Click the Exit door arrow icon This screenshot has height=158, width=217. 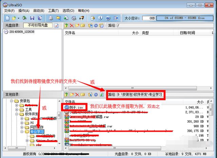(116, 18)
